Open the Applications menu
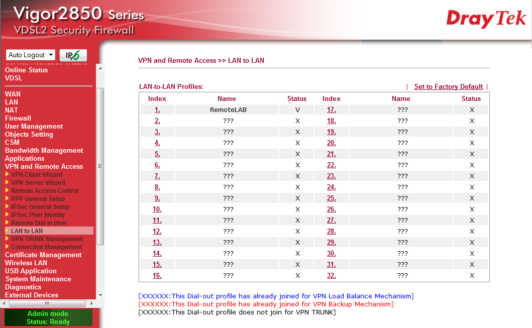 25,158
